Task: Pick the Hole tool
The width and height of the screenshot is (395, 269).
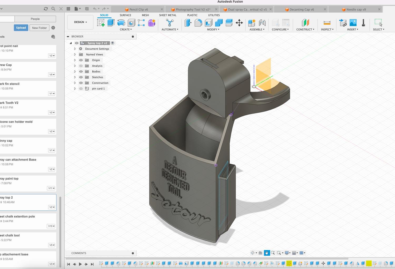Action: tap(131, 23)
